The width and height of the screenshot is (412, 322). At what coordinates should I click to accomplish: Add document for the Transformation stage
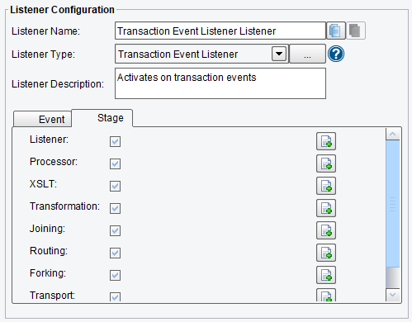tap(326, 208)
